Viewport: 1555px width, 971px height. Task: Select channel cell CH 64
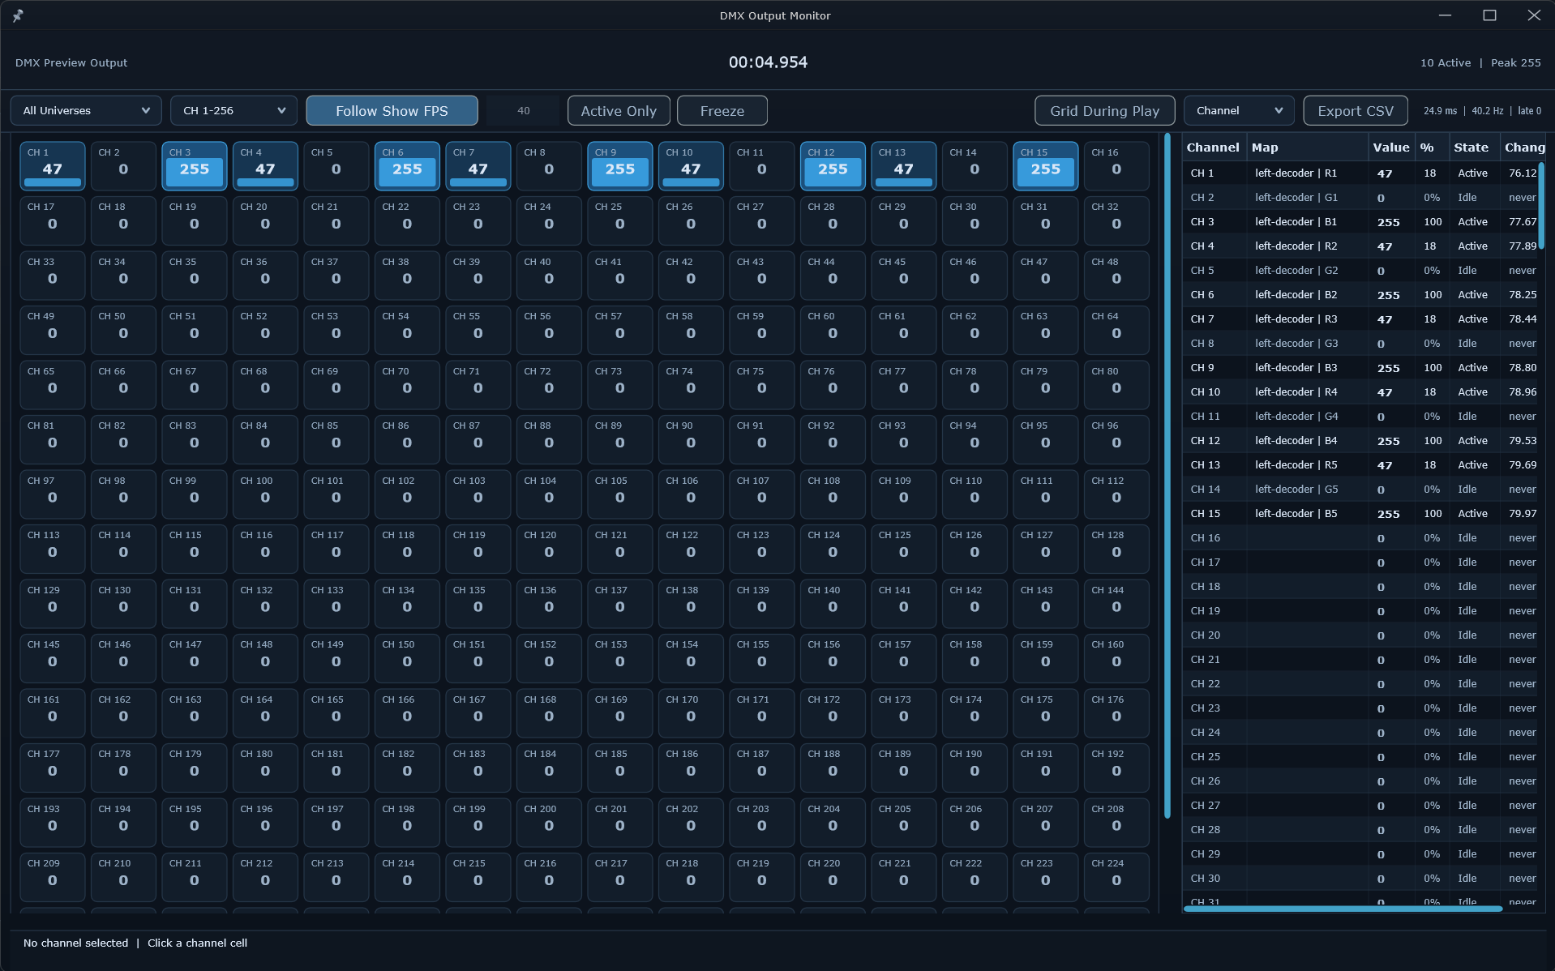coord(1116,330)
